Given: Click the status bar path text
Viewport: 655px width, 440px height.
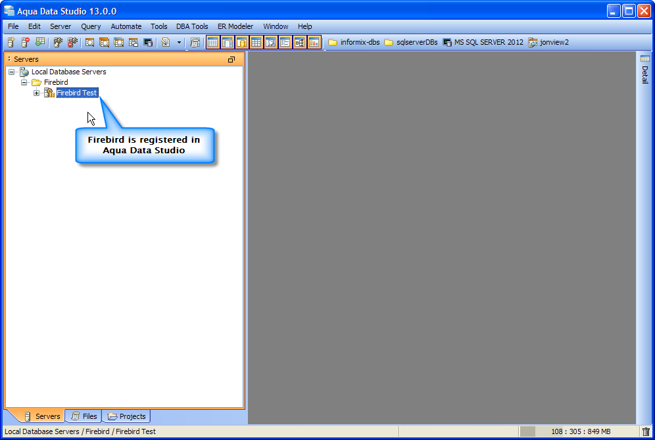Looking at the screenshot, I should [x=80, y=431].
